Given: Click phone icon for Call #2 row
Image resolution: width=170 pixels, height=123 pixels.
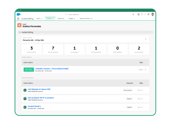Looking at the screenshot, I should (25, 99).
